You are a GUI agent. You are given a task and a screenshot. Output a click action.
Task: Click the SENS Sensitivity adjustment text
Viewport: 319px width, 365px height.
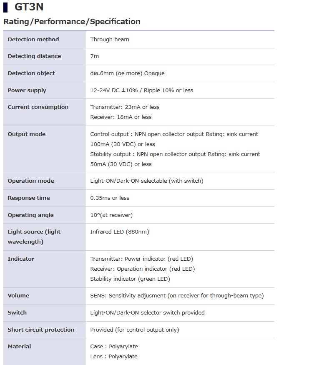[177, 296]
